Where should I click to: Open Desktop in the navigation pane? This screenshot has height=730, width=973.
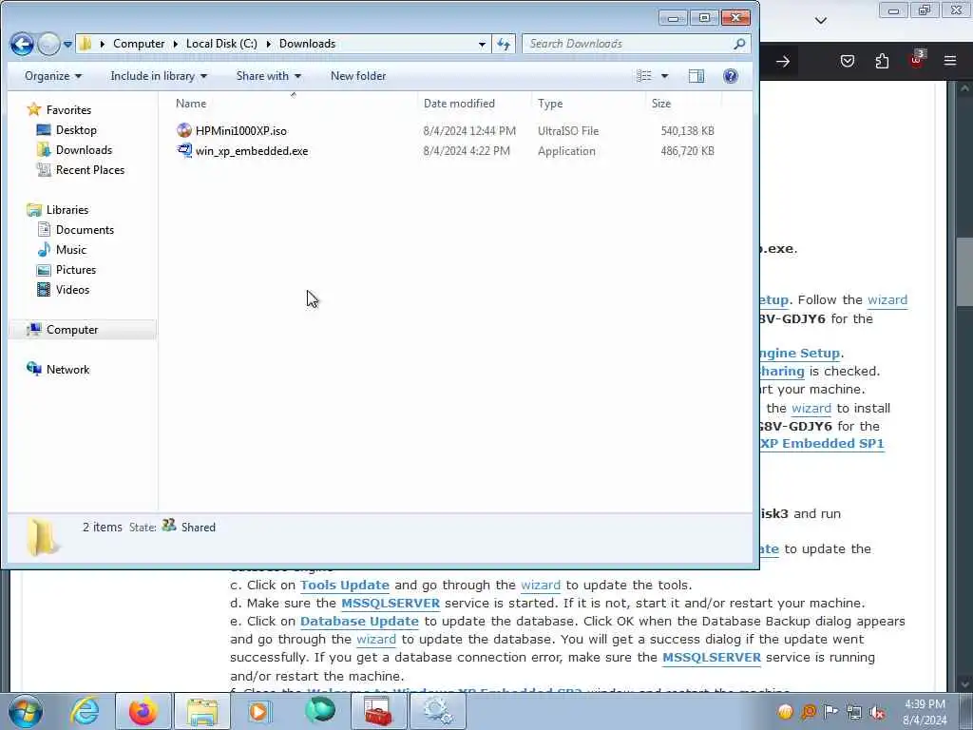[76, 129]
